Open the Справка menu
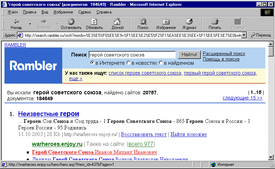275x169 pixels. [x=104, y=12]
